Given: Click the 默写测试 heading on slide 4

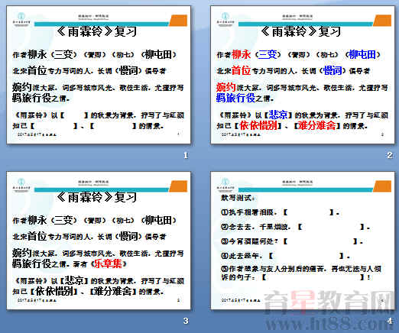Looking at the screenshot, I should (238, 198).
